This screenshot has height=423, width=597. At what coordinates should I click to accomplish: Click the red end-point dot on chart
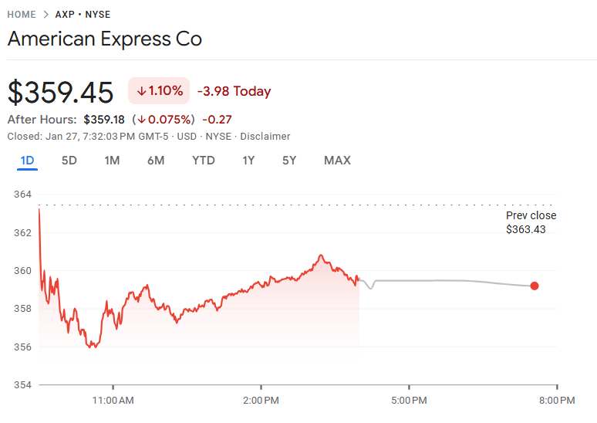pyautogui.click(x=535, y=286)
